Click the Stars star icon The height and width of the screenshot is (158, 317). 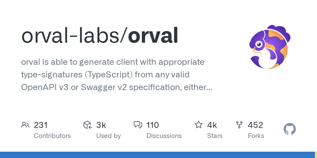[x=199, y=125]
